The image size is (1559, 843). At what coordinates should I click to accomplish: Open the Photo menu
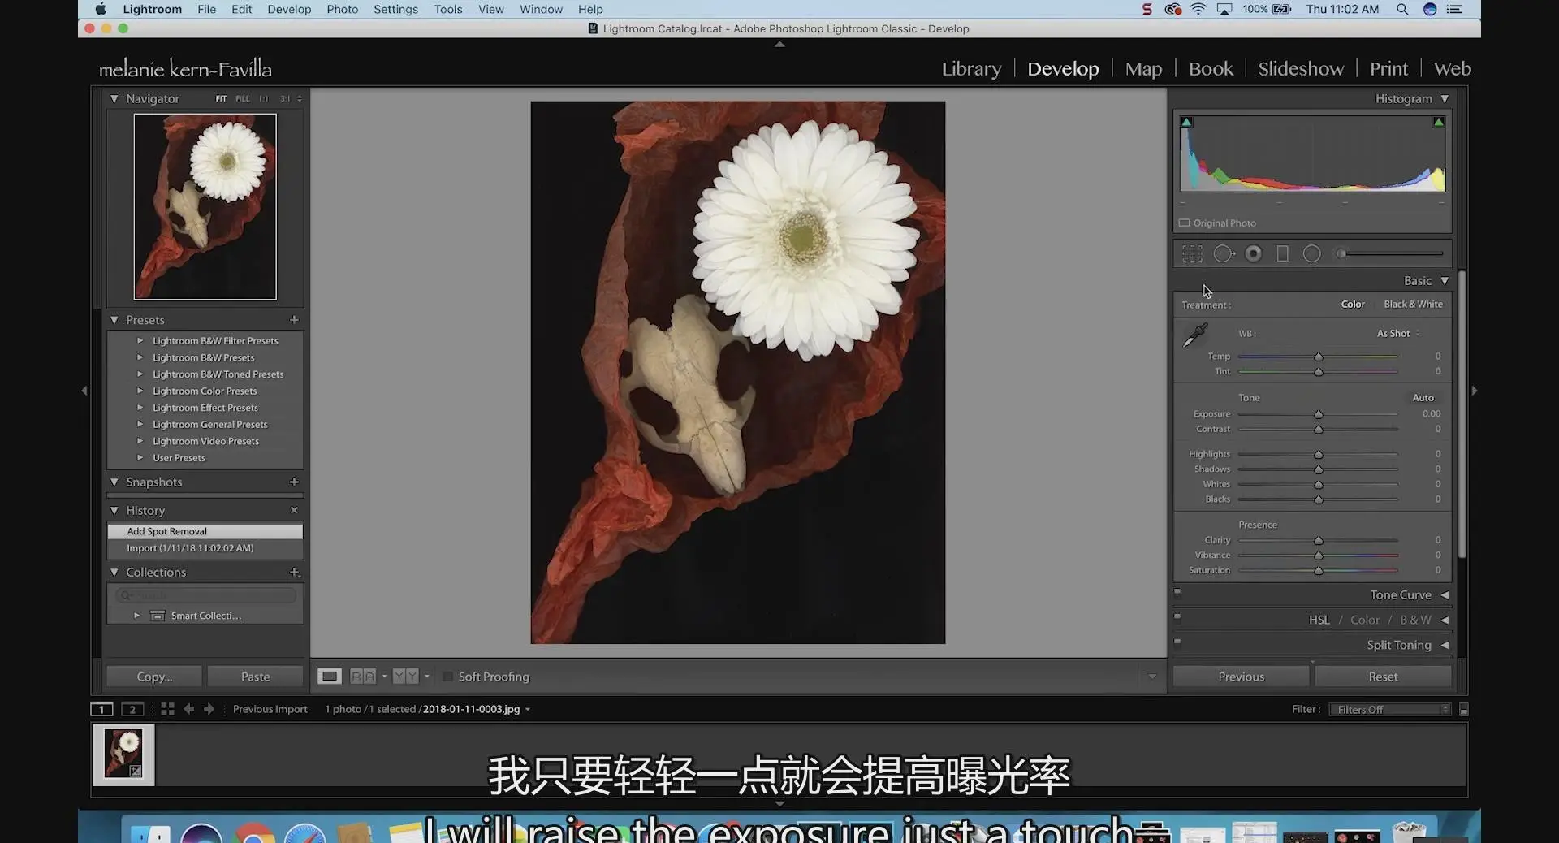click(x=342, y=9)
